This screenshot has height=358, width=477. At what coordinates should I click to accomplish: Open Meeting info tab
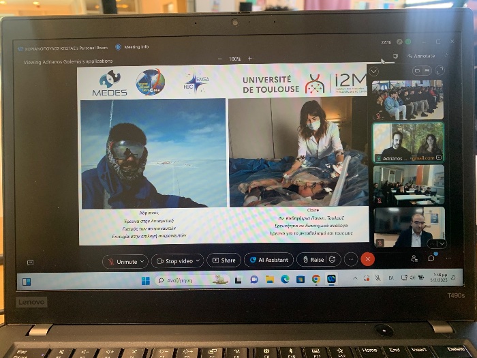132,47
